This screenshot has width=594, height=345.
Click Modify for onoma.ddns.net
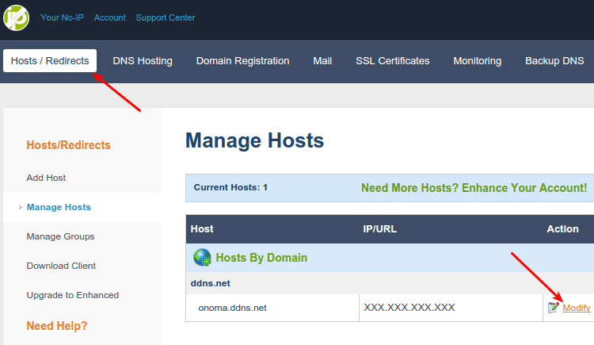pos(577,308)
